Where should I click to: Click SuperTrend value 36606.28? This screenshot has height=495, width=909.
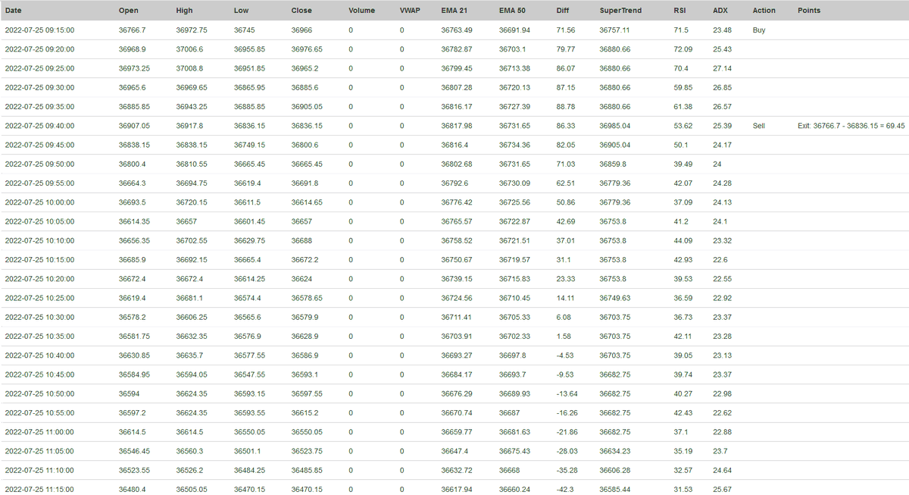(615, 470)
